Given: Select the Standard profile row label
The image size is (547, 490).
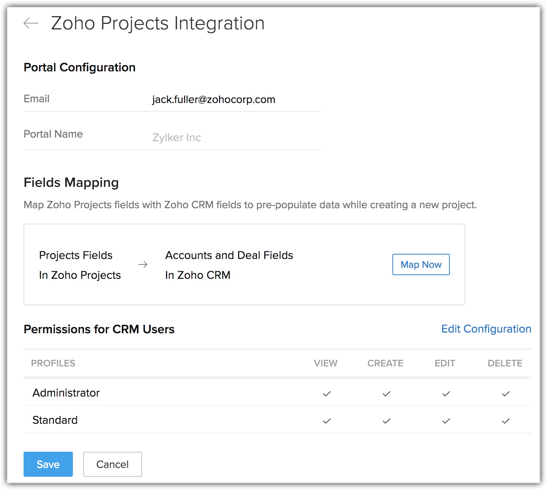Looking at the screenshot, I should [55, 420].
